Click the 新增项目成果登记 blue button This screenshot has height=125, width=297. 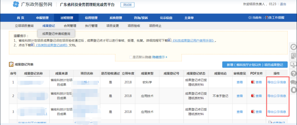pyautogui.click(x=255, y=65)
